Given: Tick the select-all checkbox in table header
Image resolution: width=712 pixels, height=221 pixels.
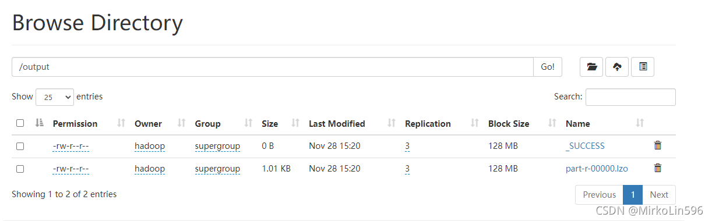Looking at the screenshot, I should 20,123.
